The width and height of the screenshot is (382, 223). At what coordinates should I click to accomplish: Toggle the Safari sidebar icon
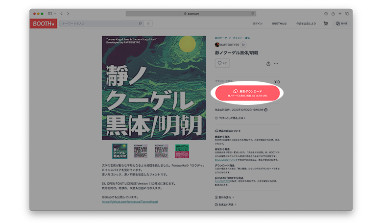point(50,14)
